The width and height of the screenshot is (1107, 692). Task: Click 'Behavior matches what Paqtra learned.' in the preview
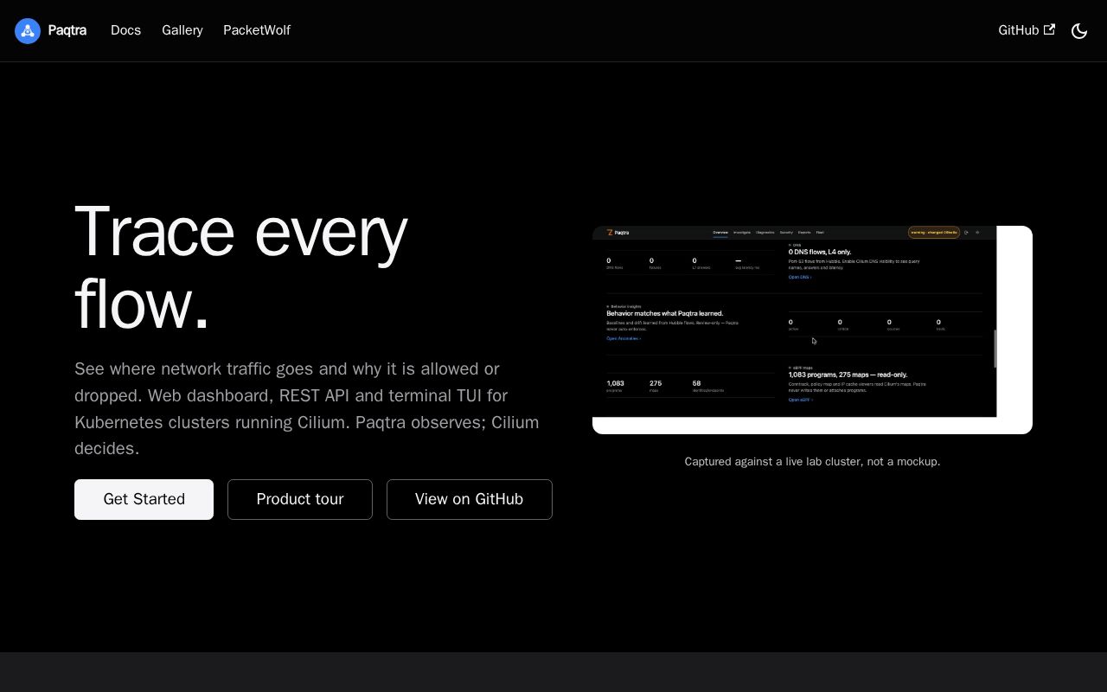tap(664, 313)
